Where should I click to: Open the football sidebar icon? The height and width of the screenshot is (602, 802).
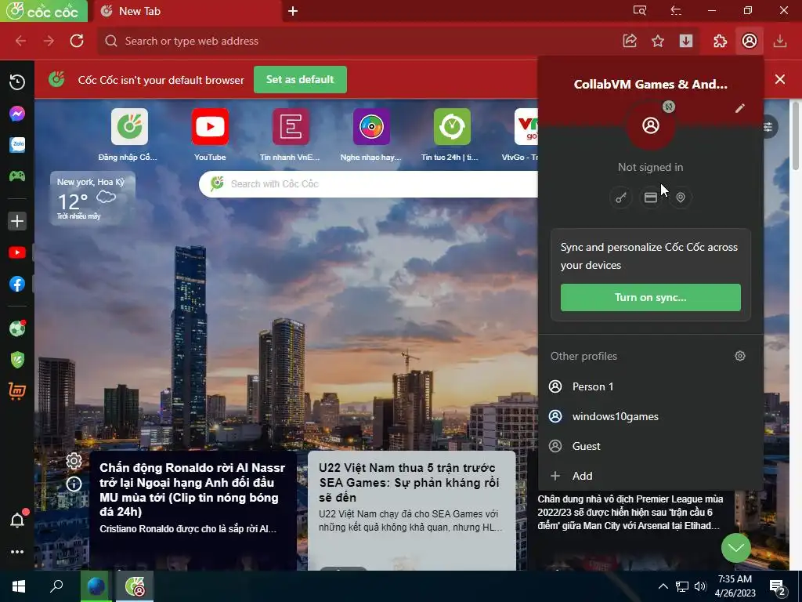17,328
